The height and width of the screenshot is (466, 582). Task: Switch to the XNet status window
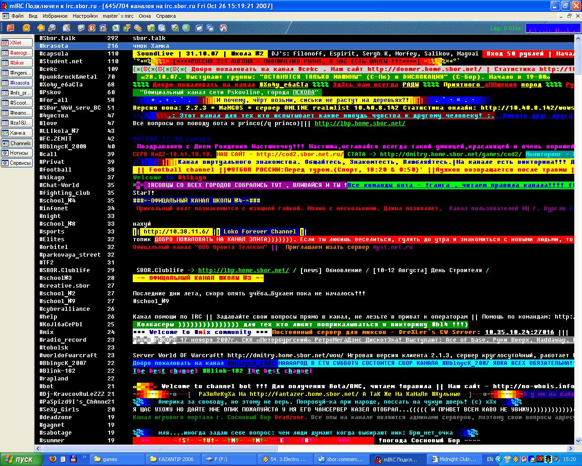[x=17, y=43]
